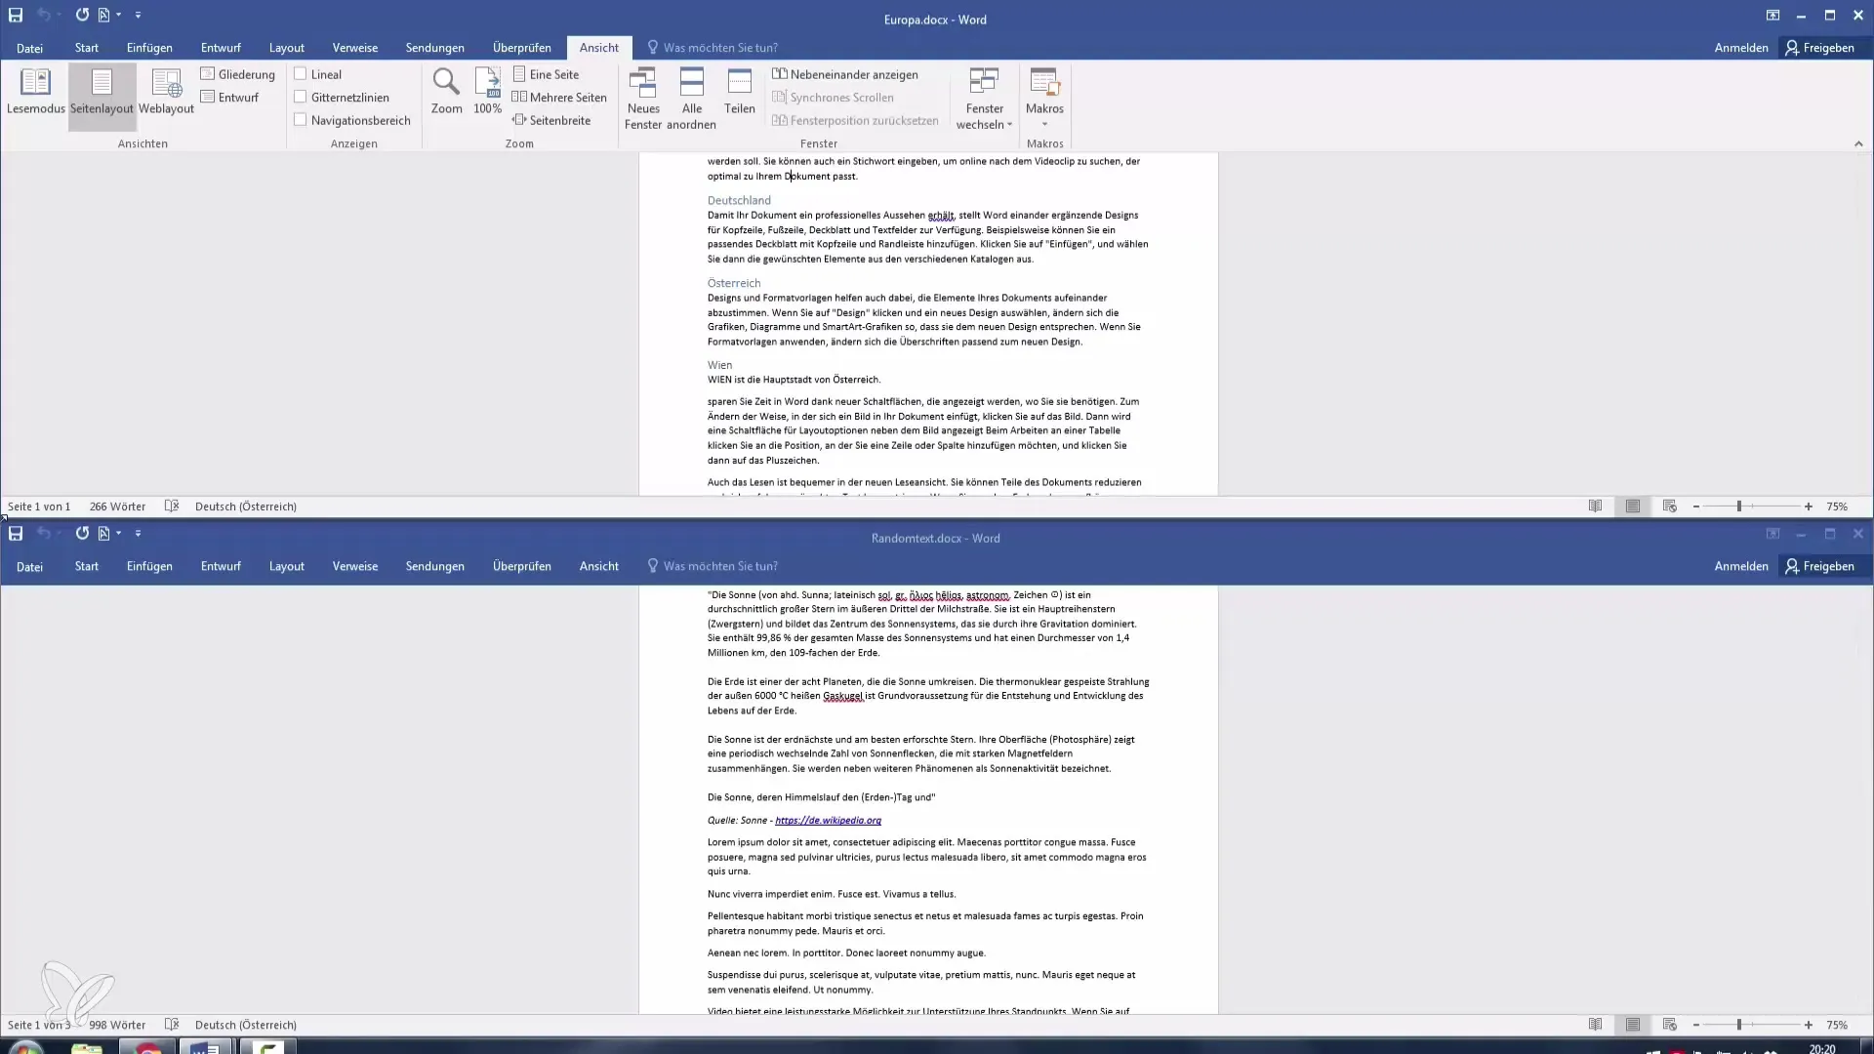Show Mehrere Seiten zoom option

click(559, 98)
